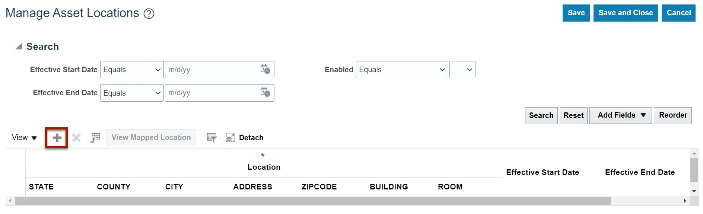Click the Save and Close button
The width and height of the screenshot is (703, 214).
pyautogui.click(x=626, y=13)
